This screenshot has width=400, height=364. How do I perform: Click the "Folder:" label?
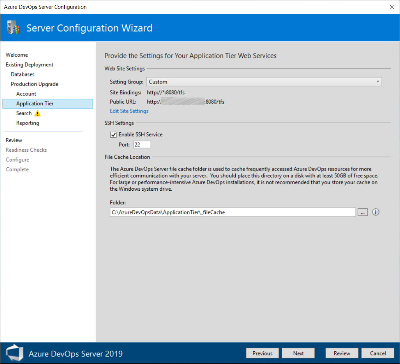(x=118, y=203)
